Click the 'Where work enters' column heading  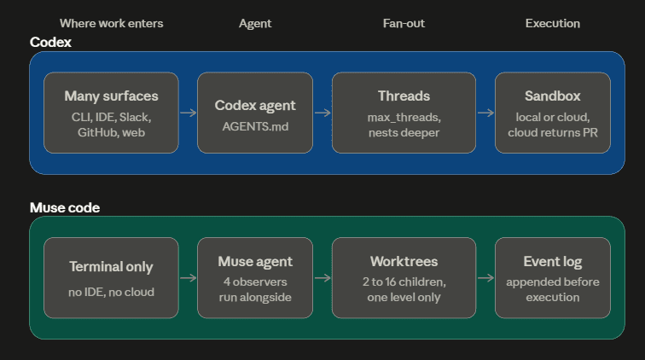click(x=111, y=23)
